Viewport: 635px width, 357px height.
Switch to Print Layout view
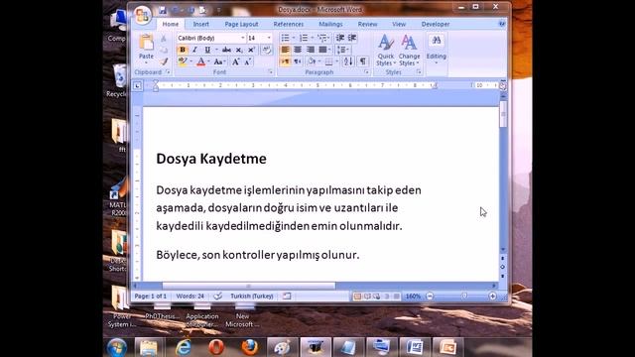click(x=357, y=297)
